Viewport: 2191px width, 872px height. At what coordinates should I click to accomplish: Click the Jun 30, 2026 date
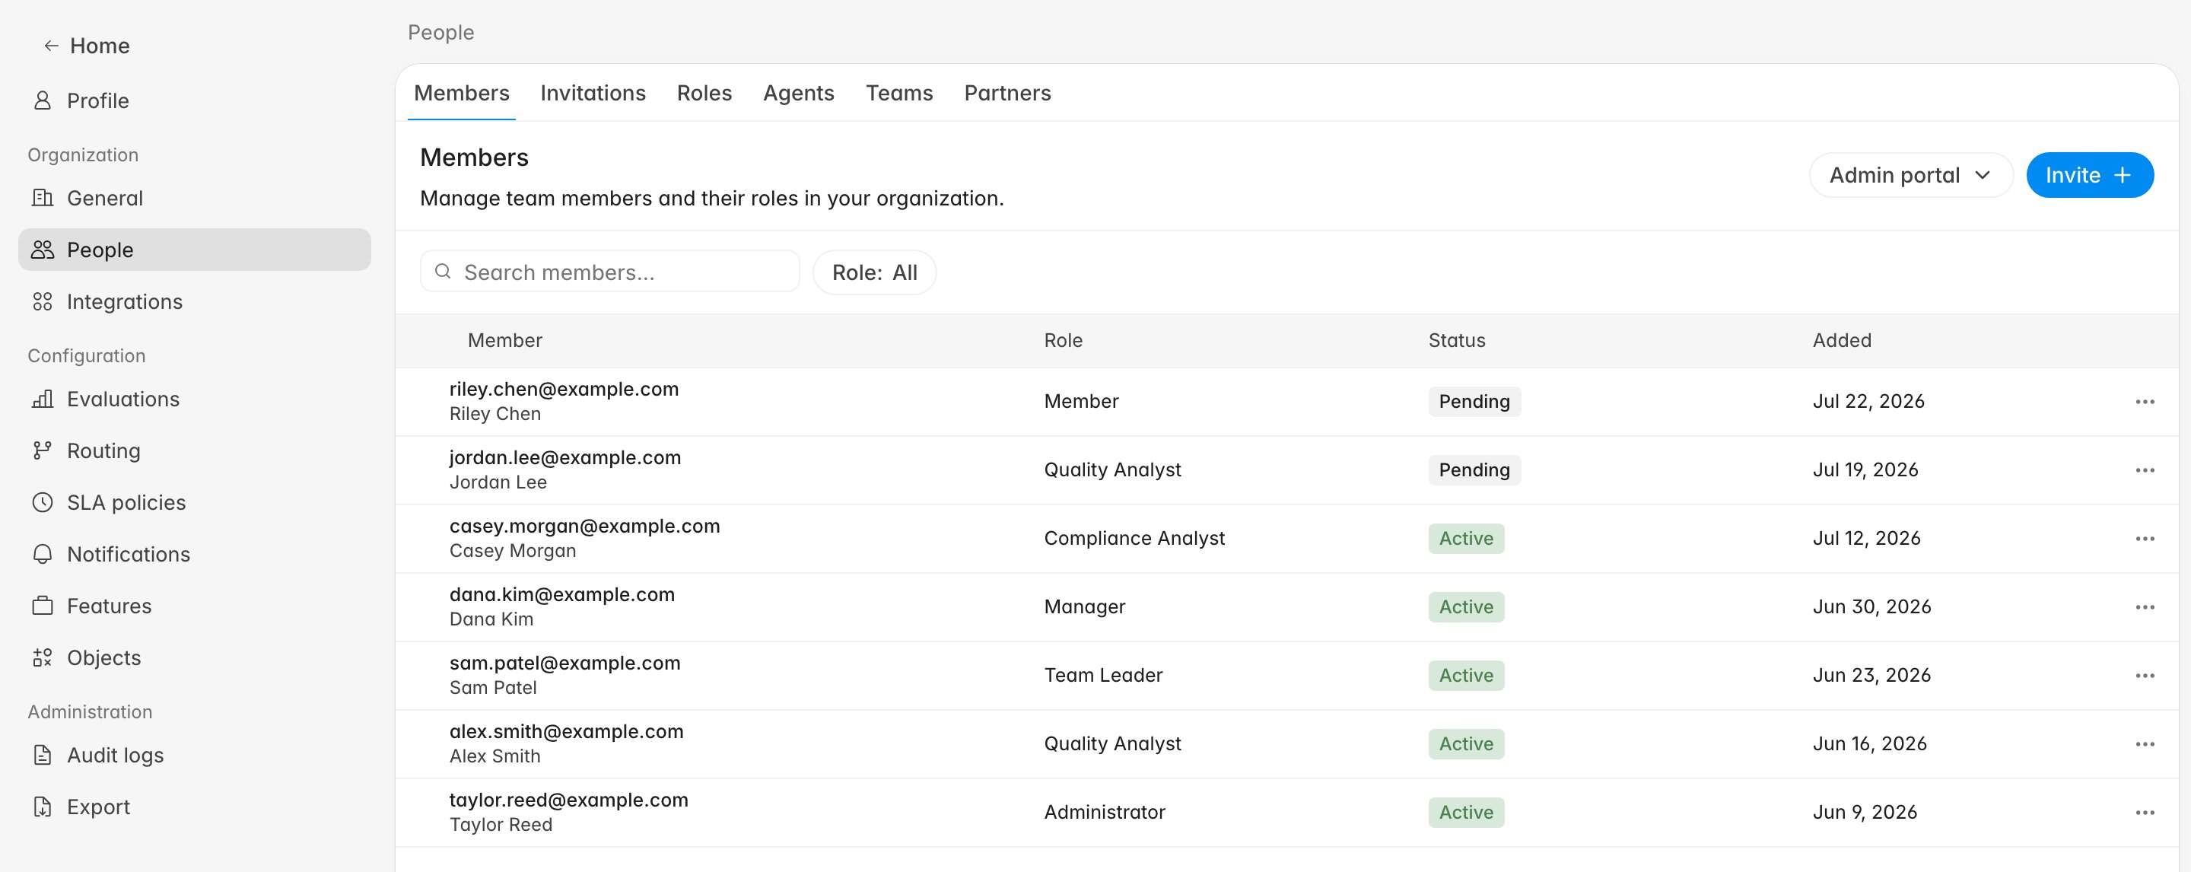1871,607
